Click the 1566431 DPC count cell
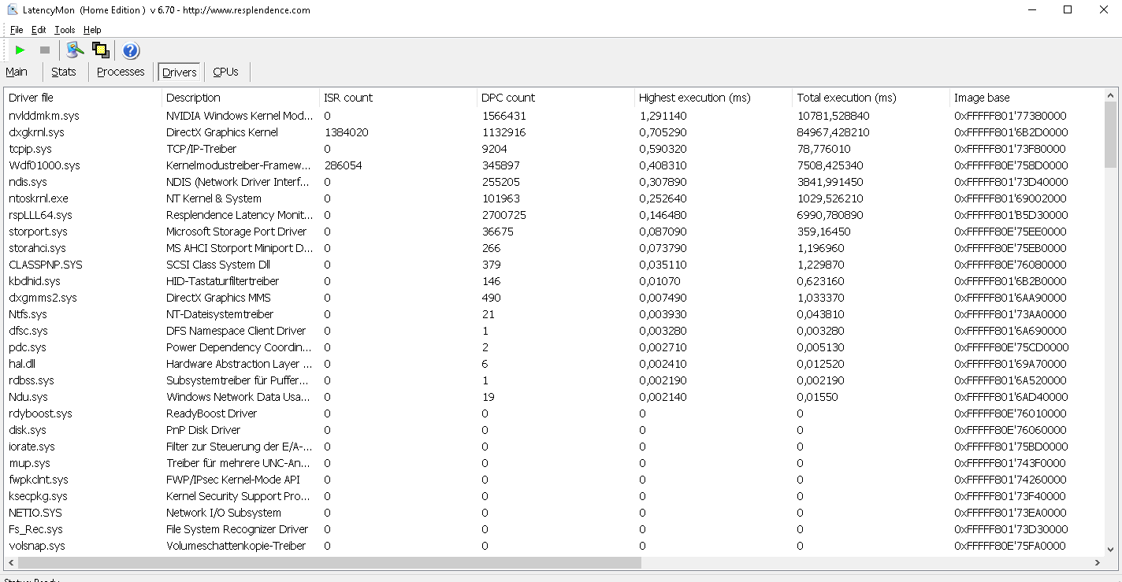The image size is (1122, 582). (x=504, y=116)
